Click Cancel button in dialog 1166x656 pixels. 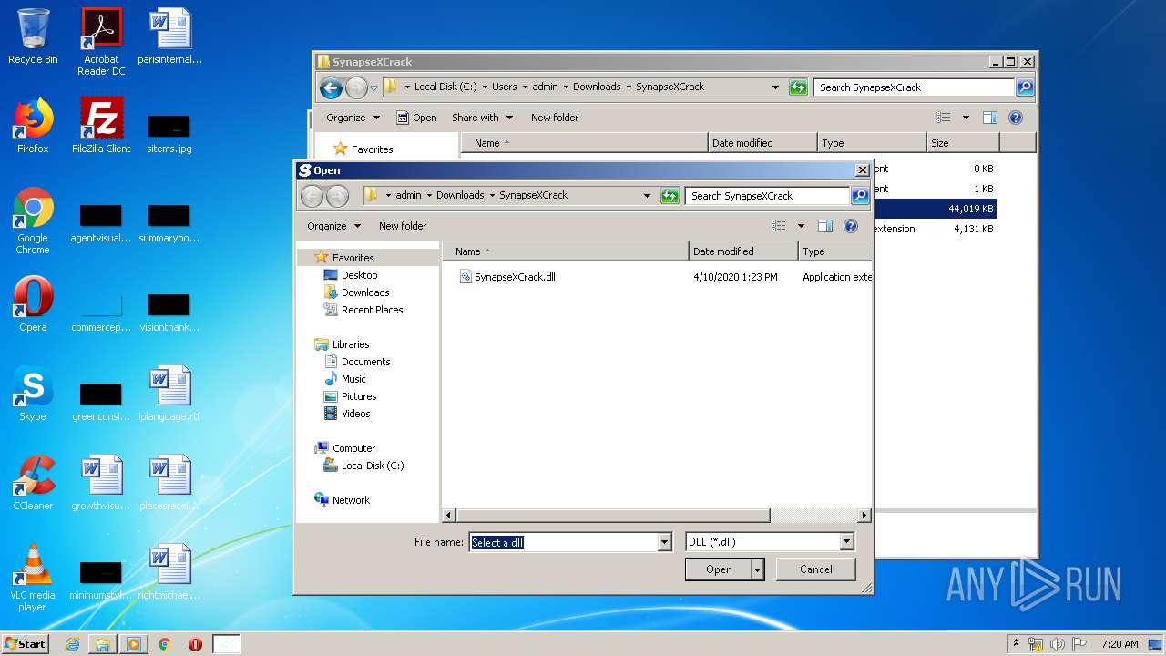click(x=815, y=569)
